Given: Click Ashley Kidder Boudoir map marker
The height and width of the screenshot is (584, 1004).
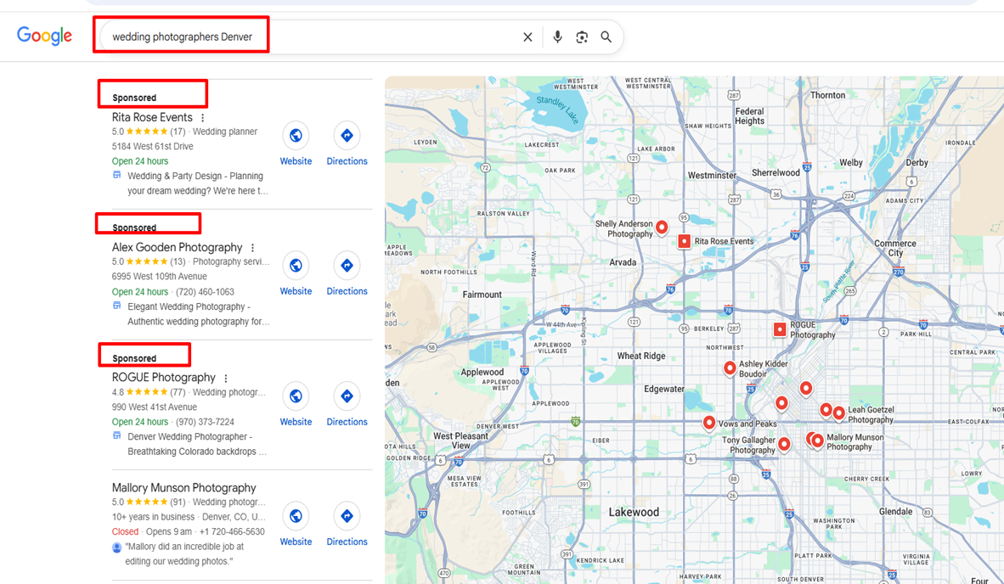Looking at the screenshot, I should click(x=730, y=368).
